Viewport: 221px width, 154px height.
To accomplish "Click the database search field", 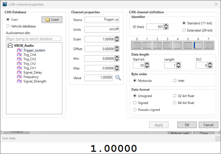I will [34, 39].
